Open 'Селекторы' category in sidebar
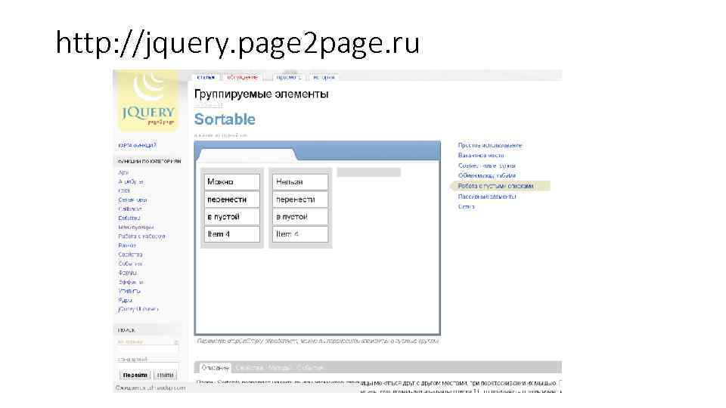The width and height of the screenshot is (726, 408). [x=132, y=199]
